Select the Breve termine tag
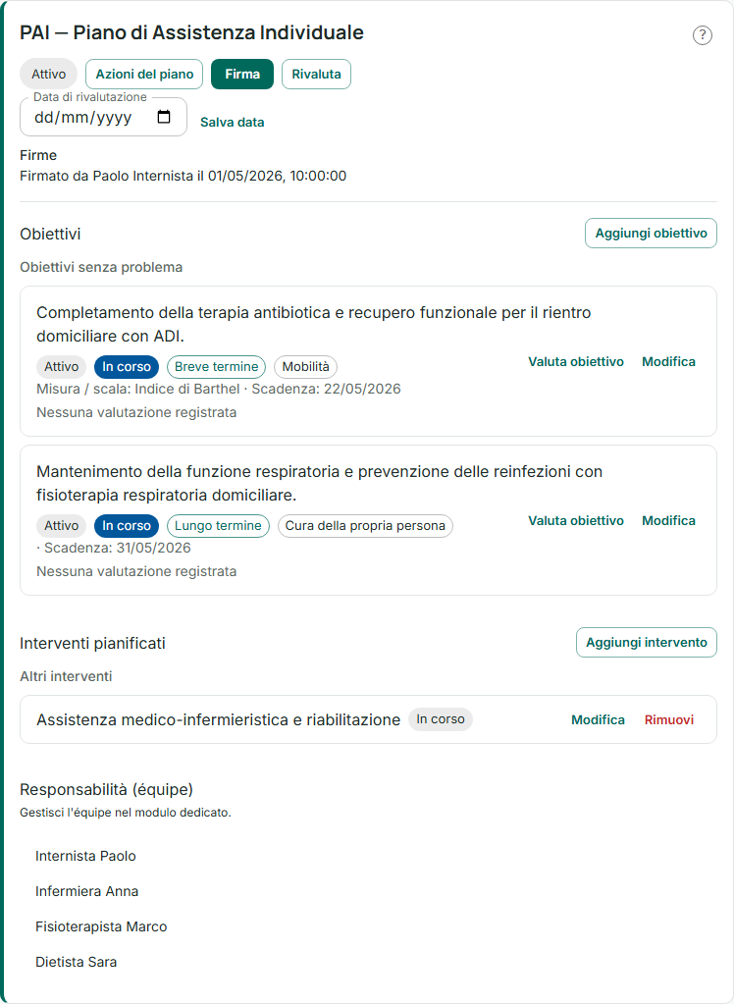The width and height of the screenshot is (734, 1004). click(x=217, y=367)
